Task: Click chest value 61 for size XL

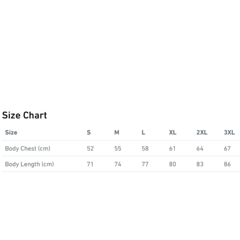Action: 172,148
